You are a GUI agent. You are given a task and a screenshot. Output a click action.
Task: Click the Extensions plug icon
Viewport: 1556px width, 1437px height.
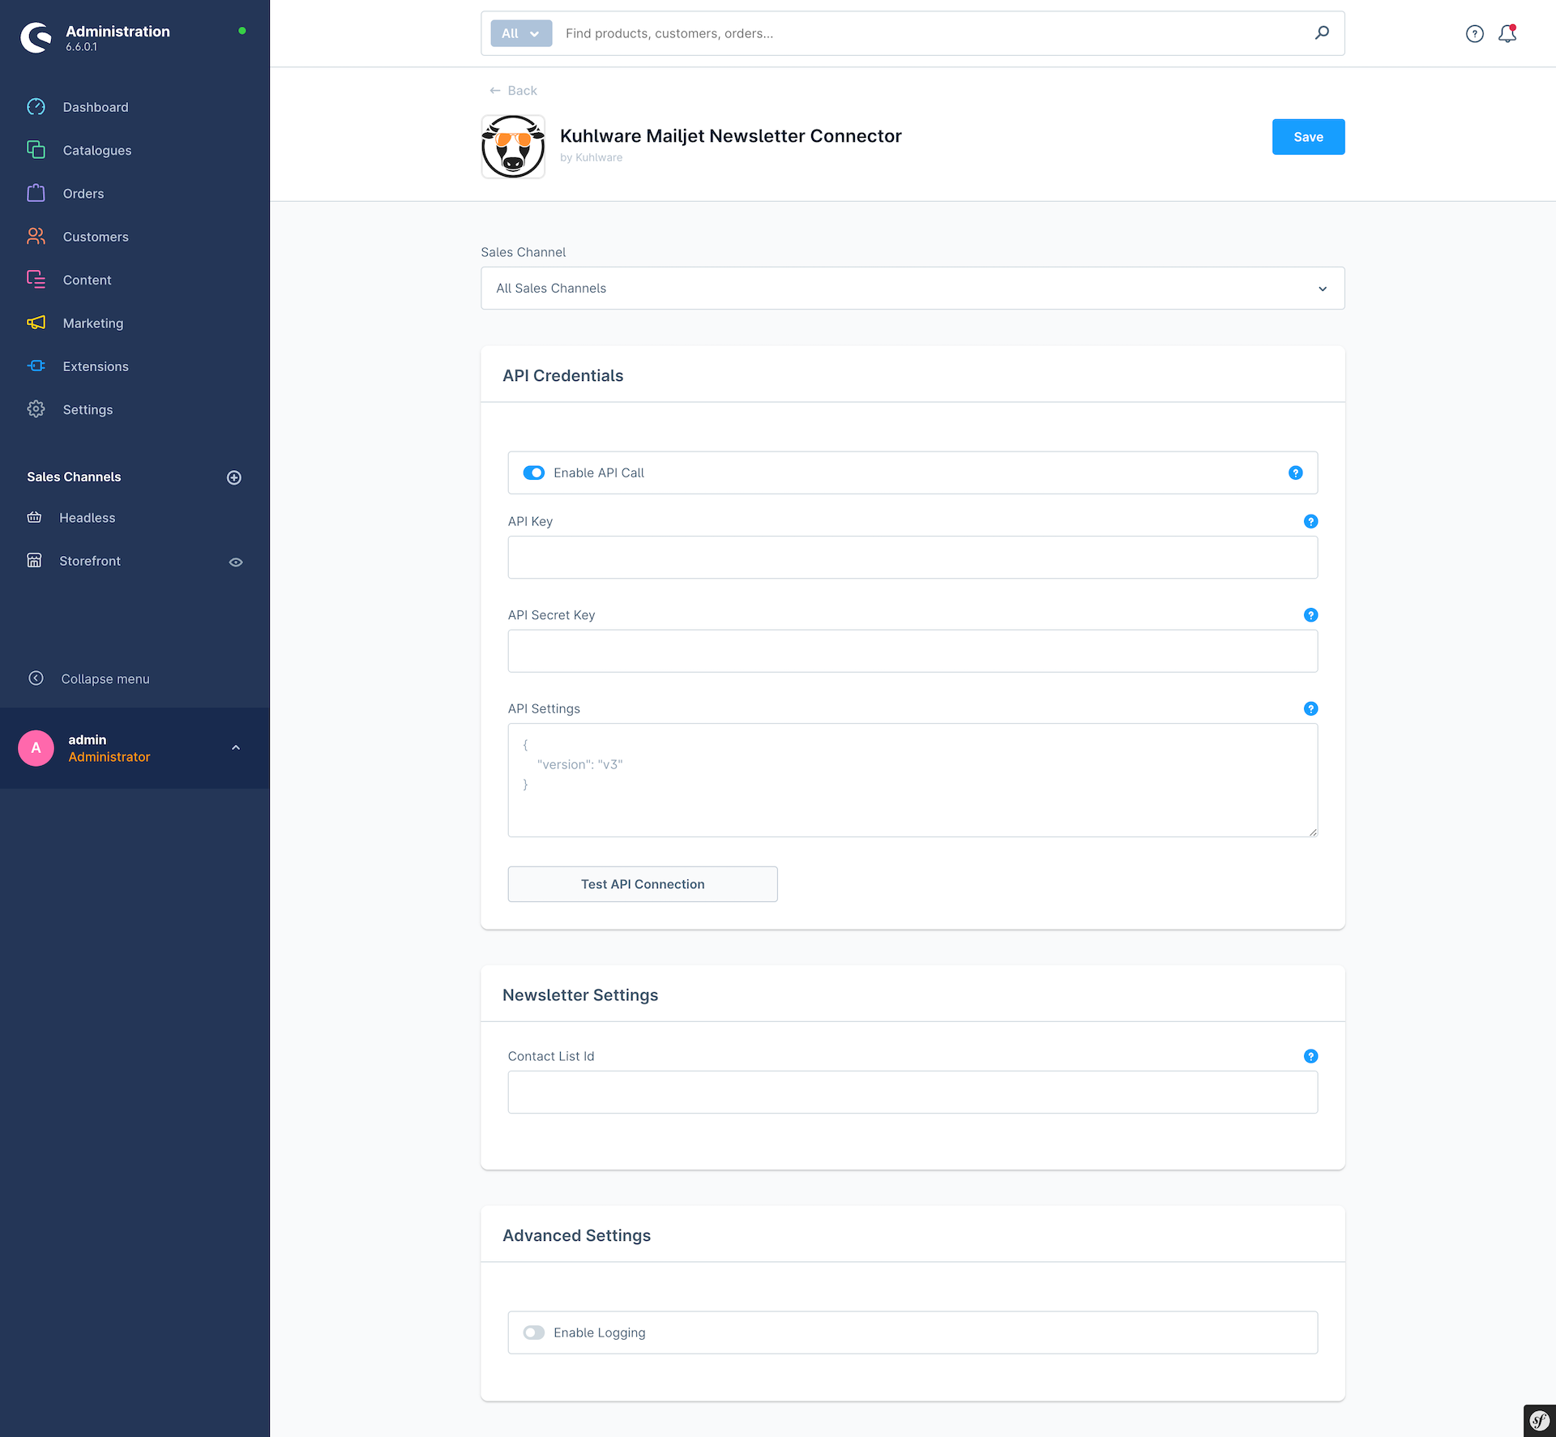36,366
